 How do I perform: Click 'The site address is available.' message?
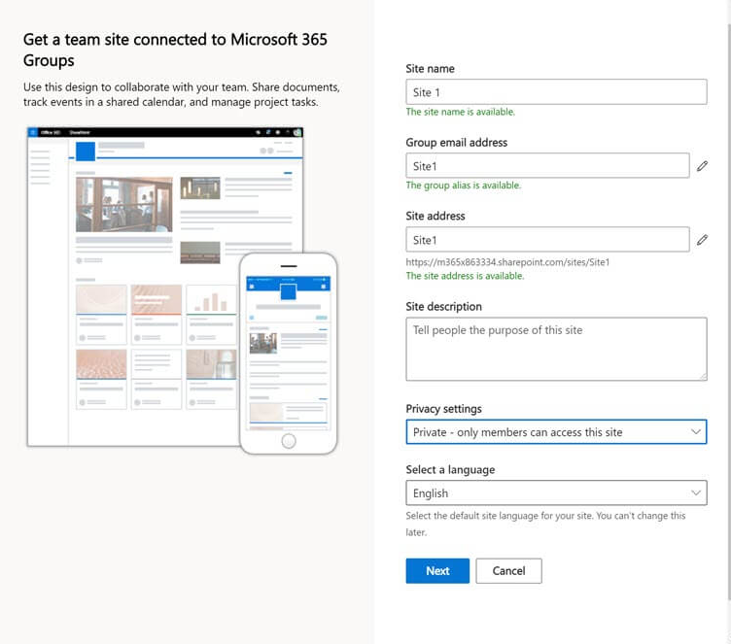tap(465, 276)
